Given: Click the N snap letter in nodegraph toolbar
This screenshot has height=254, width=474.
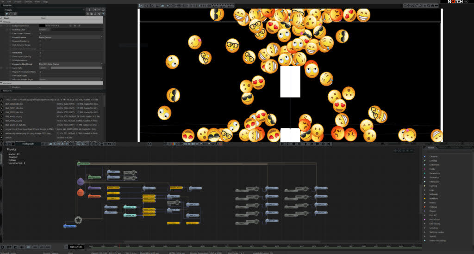Looking at the screenshot, I should click(x=58, y=144).
